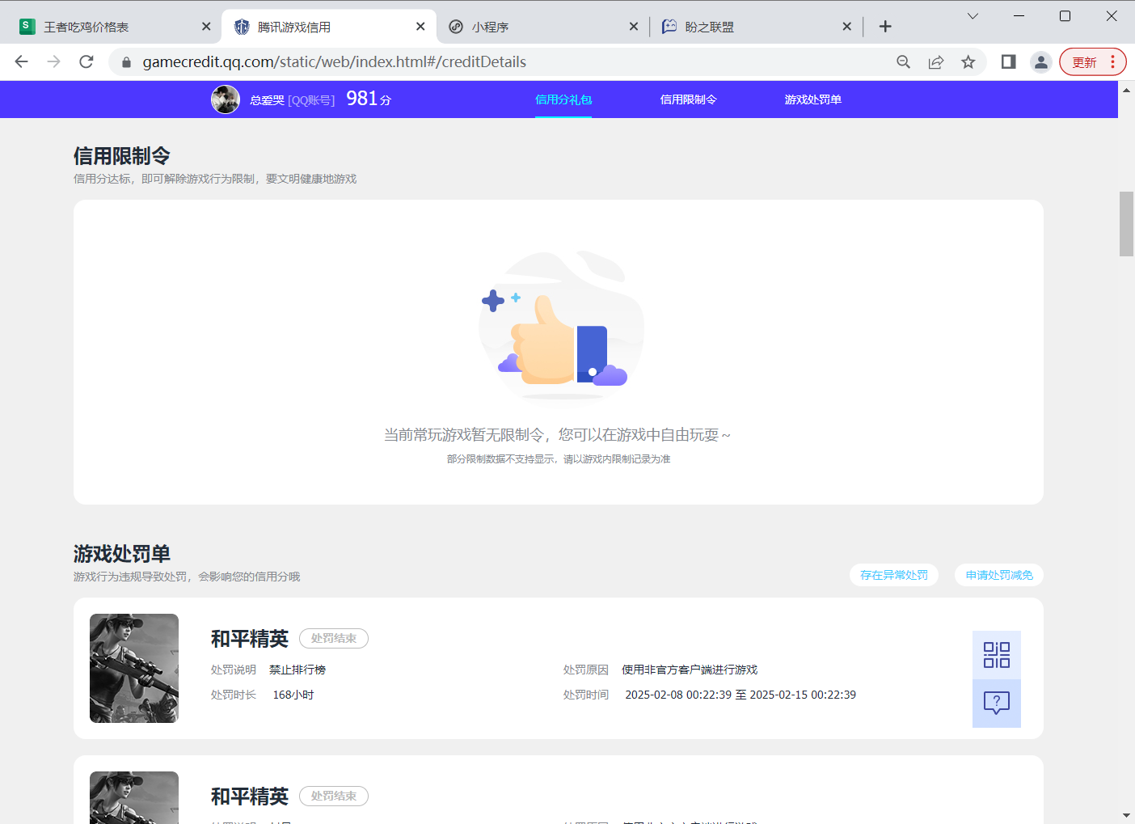This screenshot has height=824, width=1135.
Task: Select the 168小时 penalty duration
Action: (293, 695)
